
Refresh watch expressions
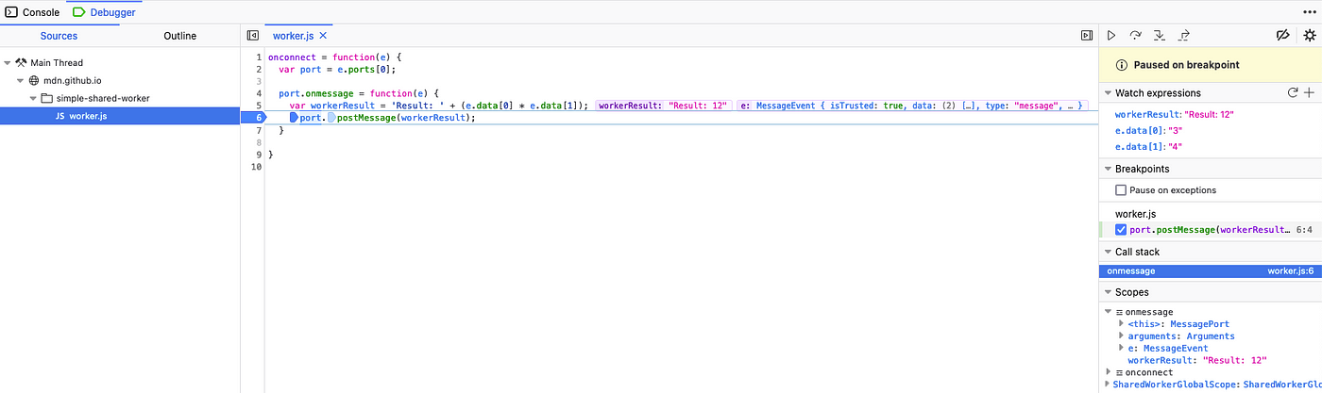pos(1293,92)
